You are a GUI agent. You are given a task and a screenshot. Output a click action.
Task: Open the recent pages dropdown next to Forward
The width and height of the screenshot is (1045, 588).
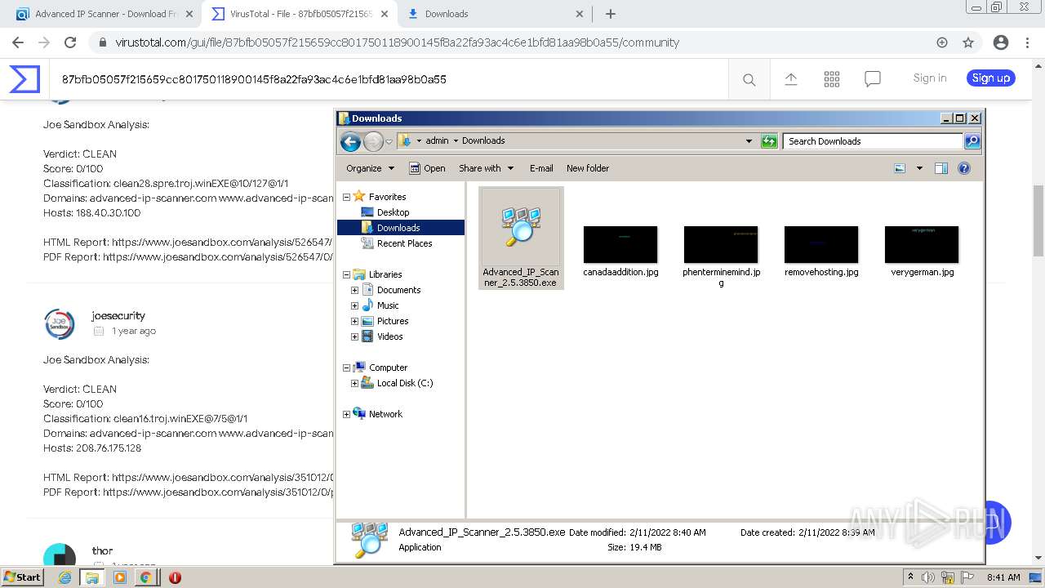point(389,141)
